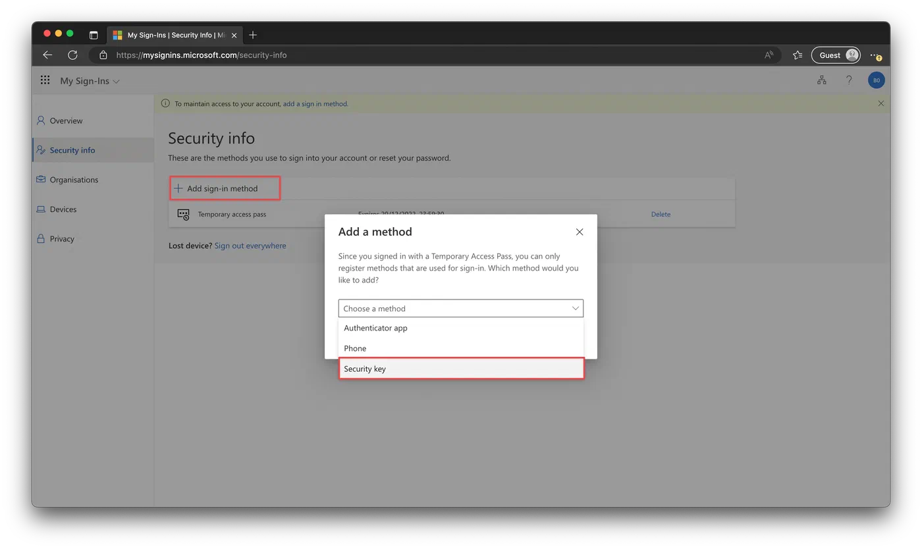Open the tab actions icon left of tab
The height and width of the screenshot is (549, 922).
click(x=94, y=35)
